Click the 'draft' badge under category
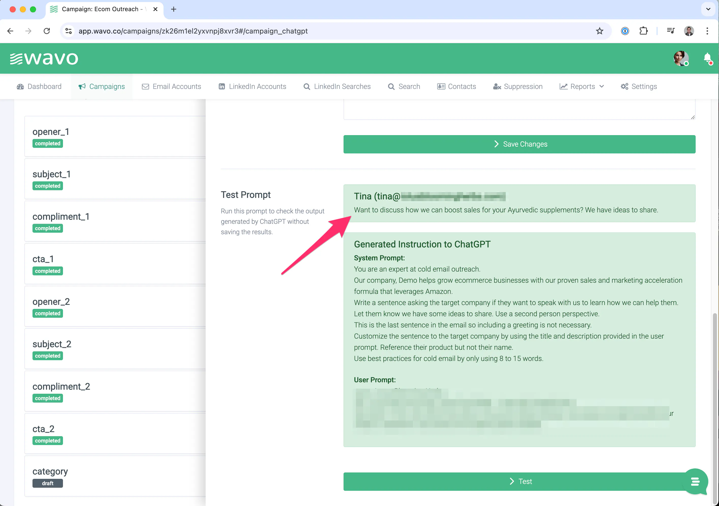 [47, 483]
